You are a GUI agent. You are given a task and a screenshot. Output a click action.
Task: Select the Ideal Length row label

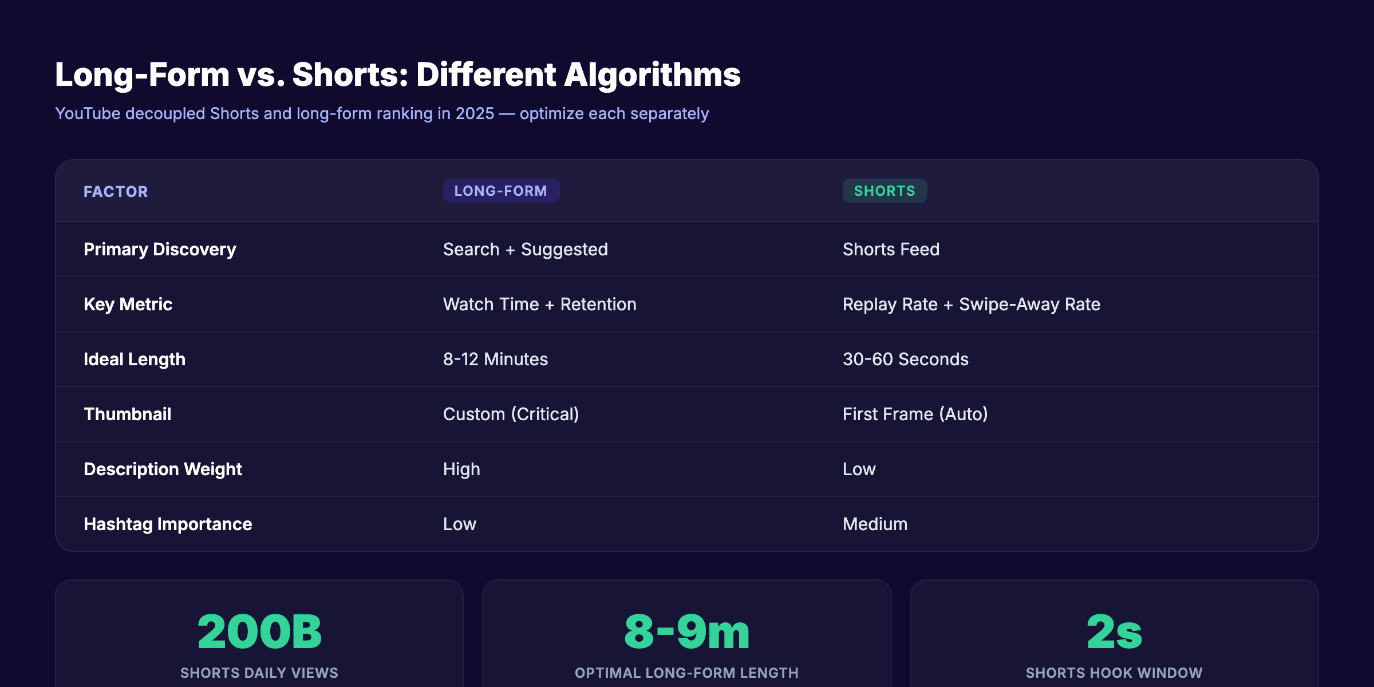pos(135,359)
